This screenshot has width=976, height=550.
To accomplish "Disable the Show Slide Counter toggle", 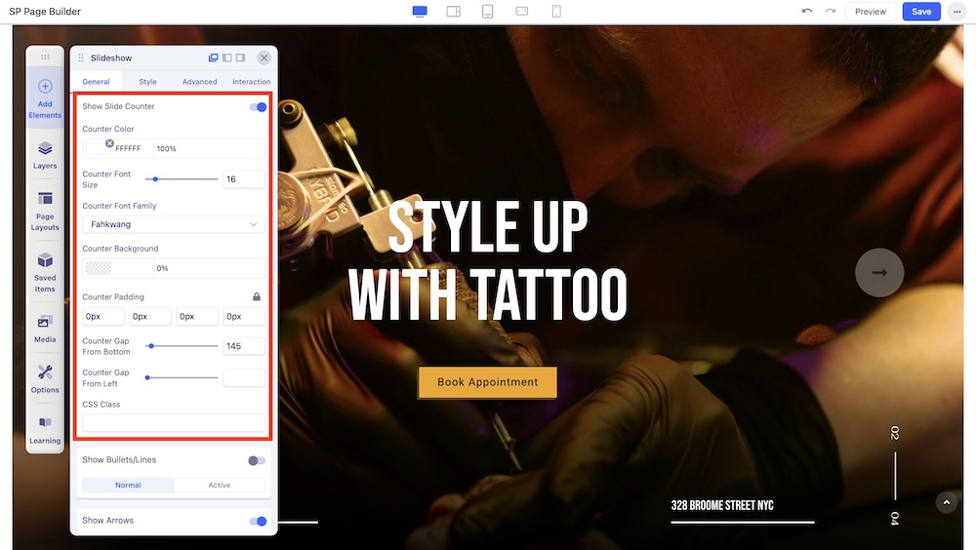I will pos(258,106).
